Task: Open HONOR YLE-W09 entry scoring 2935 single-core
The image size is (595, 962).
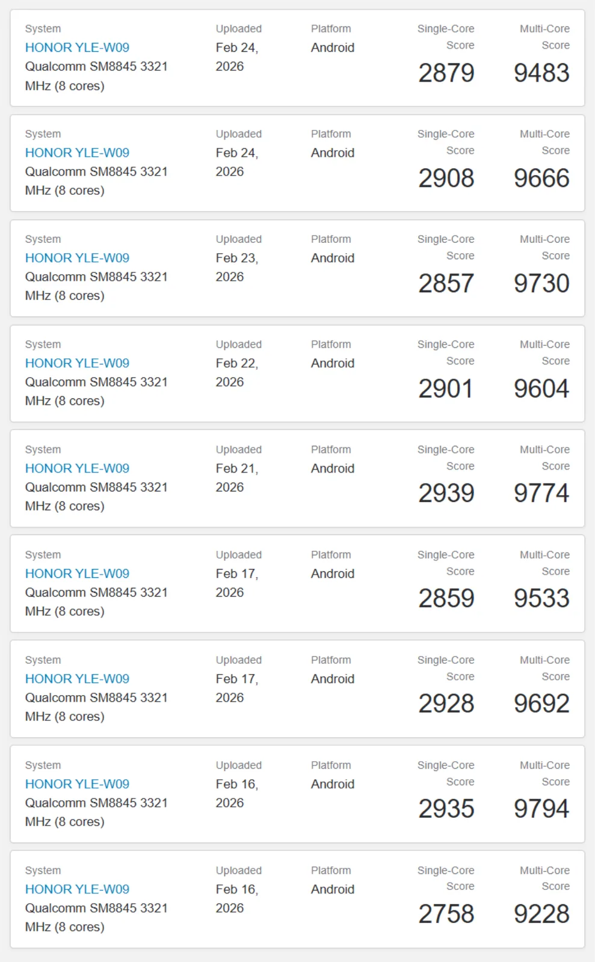Action: click(x=77, y=784)
